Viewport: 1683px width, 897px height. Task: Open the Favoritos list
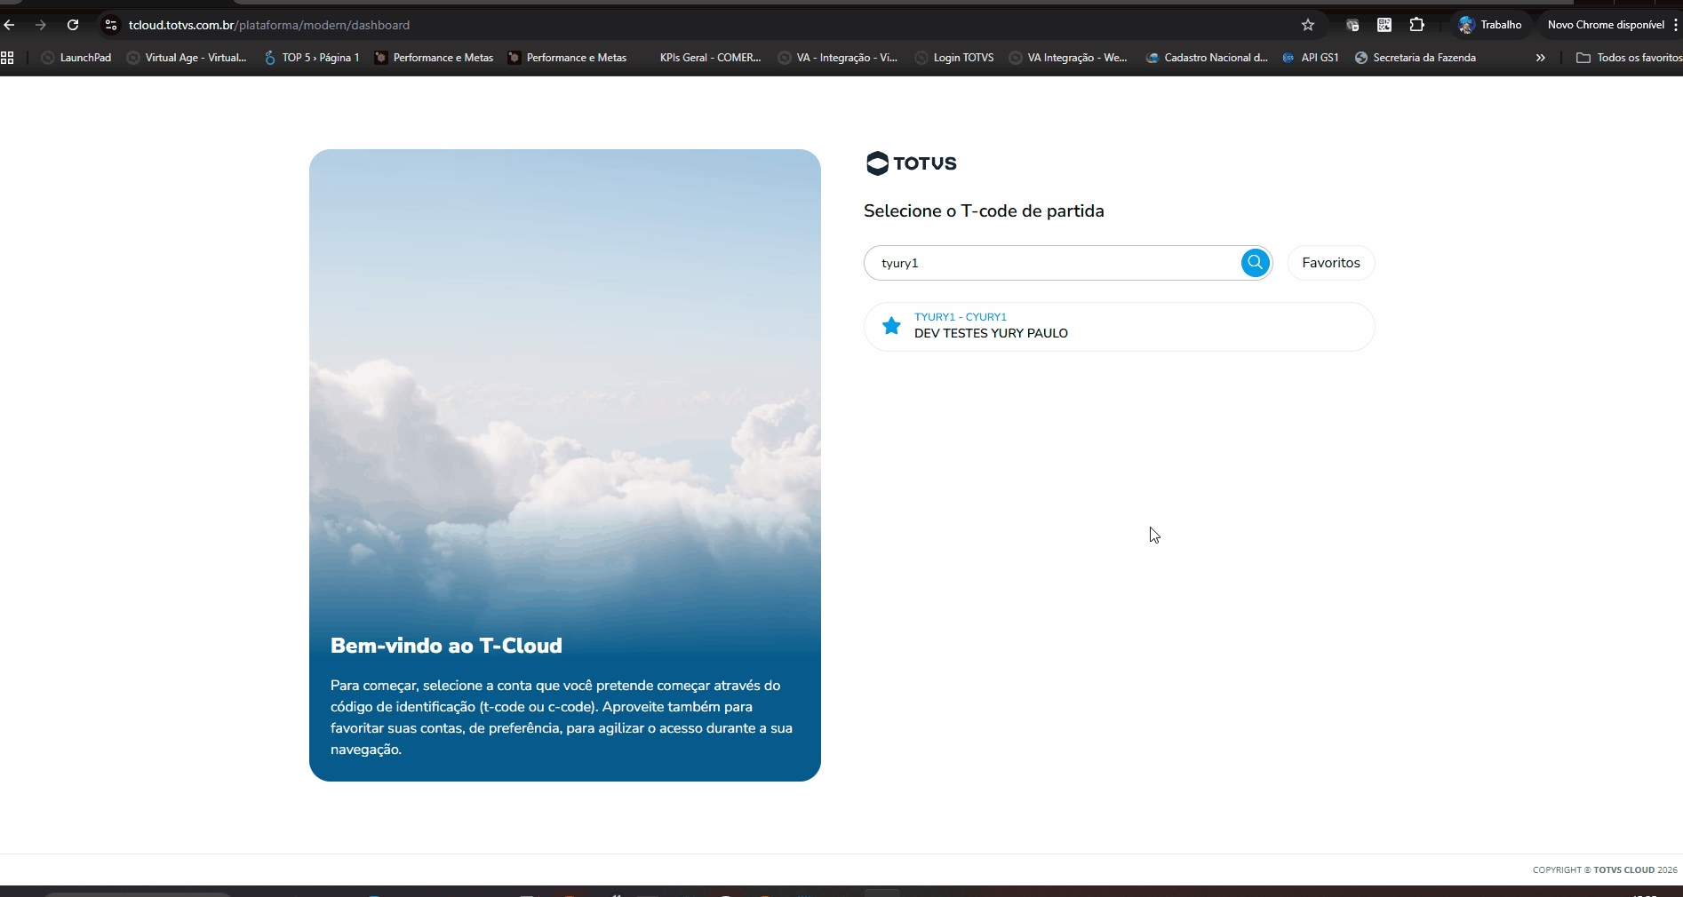[1331, 263]
